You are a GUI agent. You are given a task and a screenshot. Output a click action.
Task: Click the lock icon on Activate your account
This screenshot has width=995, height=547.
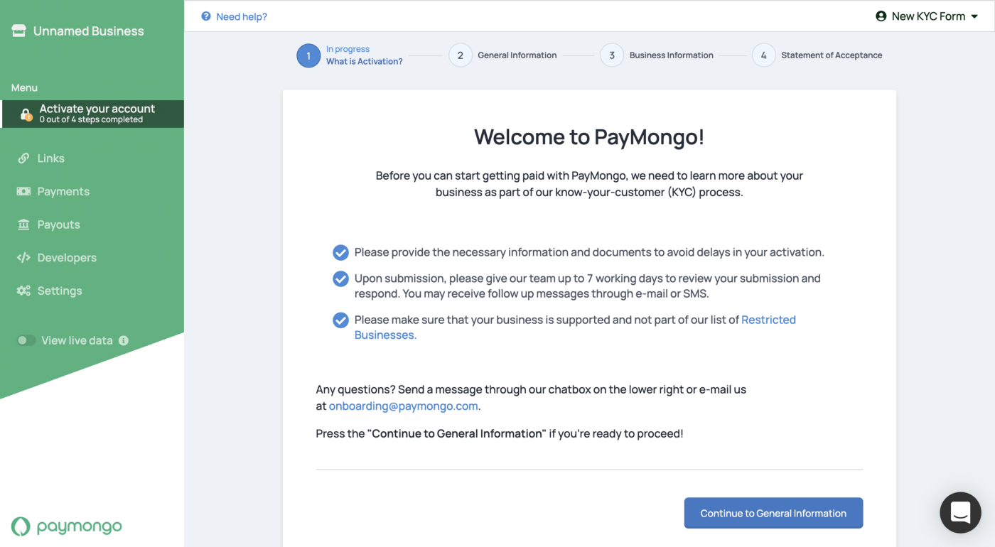point(26,114)
